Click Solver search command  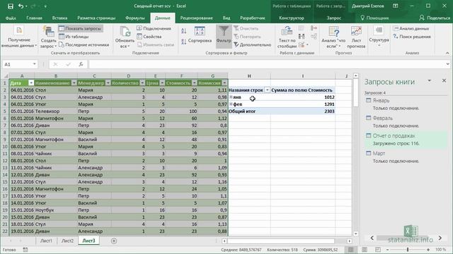(x=412, y=37)
